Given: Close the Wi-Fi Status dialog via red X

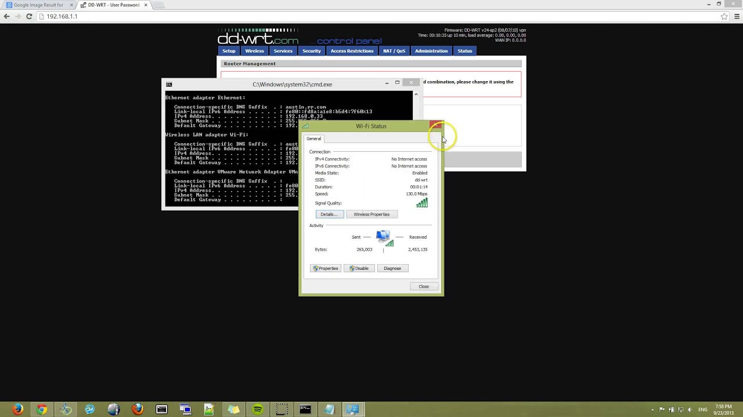Looking at the screenshot, I should click(436, 125).
